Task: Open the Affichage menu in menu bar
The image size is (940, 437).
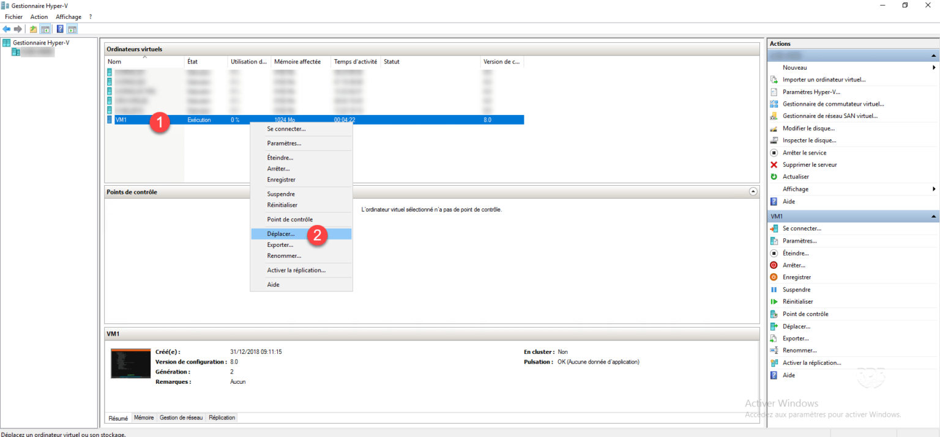Action: (69, 17)
